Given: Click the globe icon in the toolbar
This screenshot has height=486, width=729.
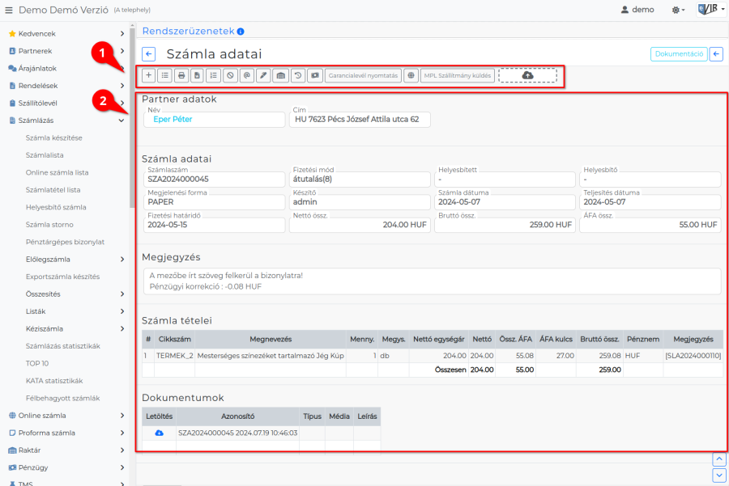Looking at the screenshot, I should point(411,75).
